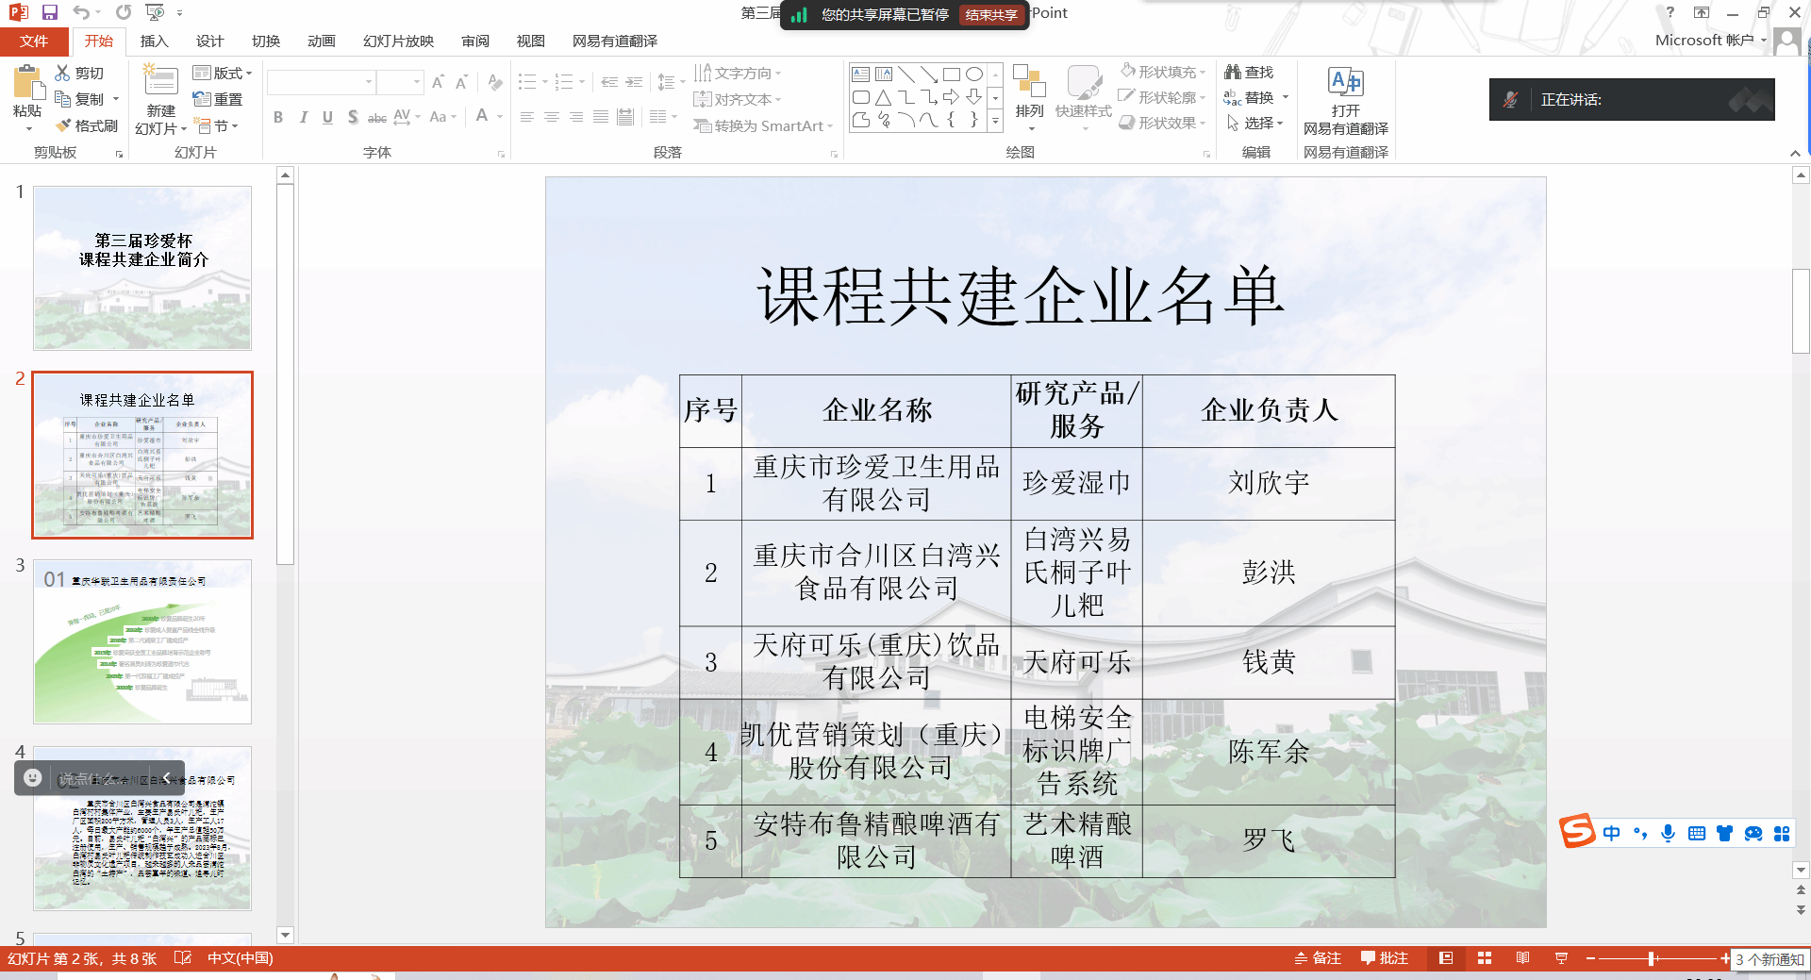Viewport: 1811px width, 980px height.
Task: Zoom out using the minus button
Action: 1590,958
